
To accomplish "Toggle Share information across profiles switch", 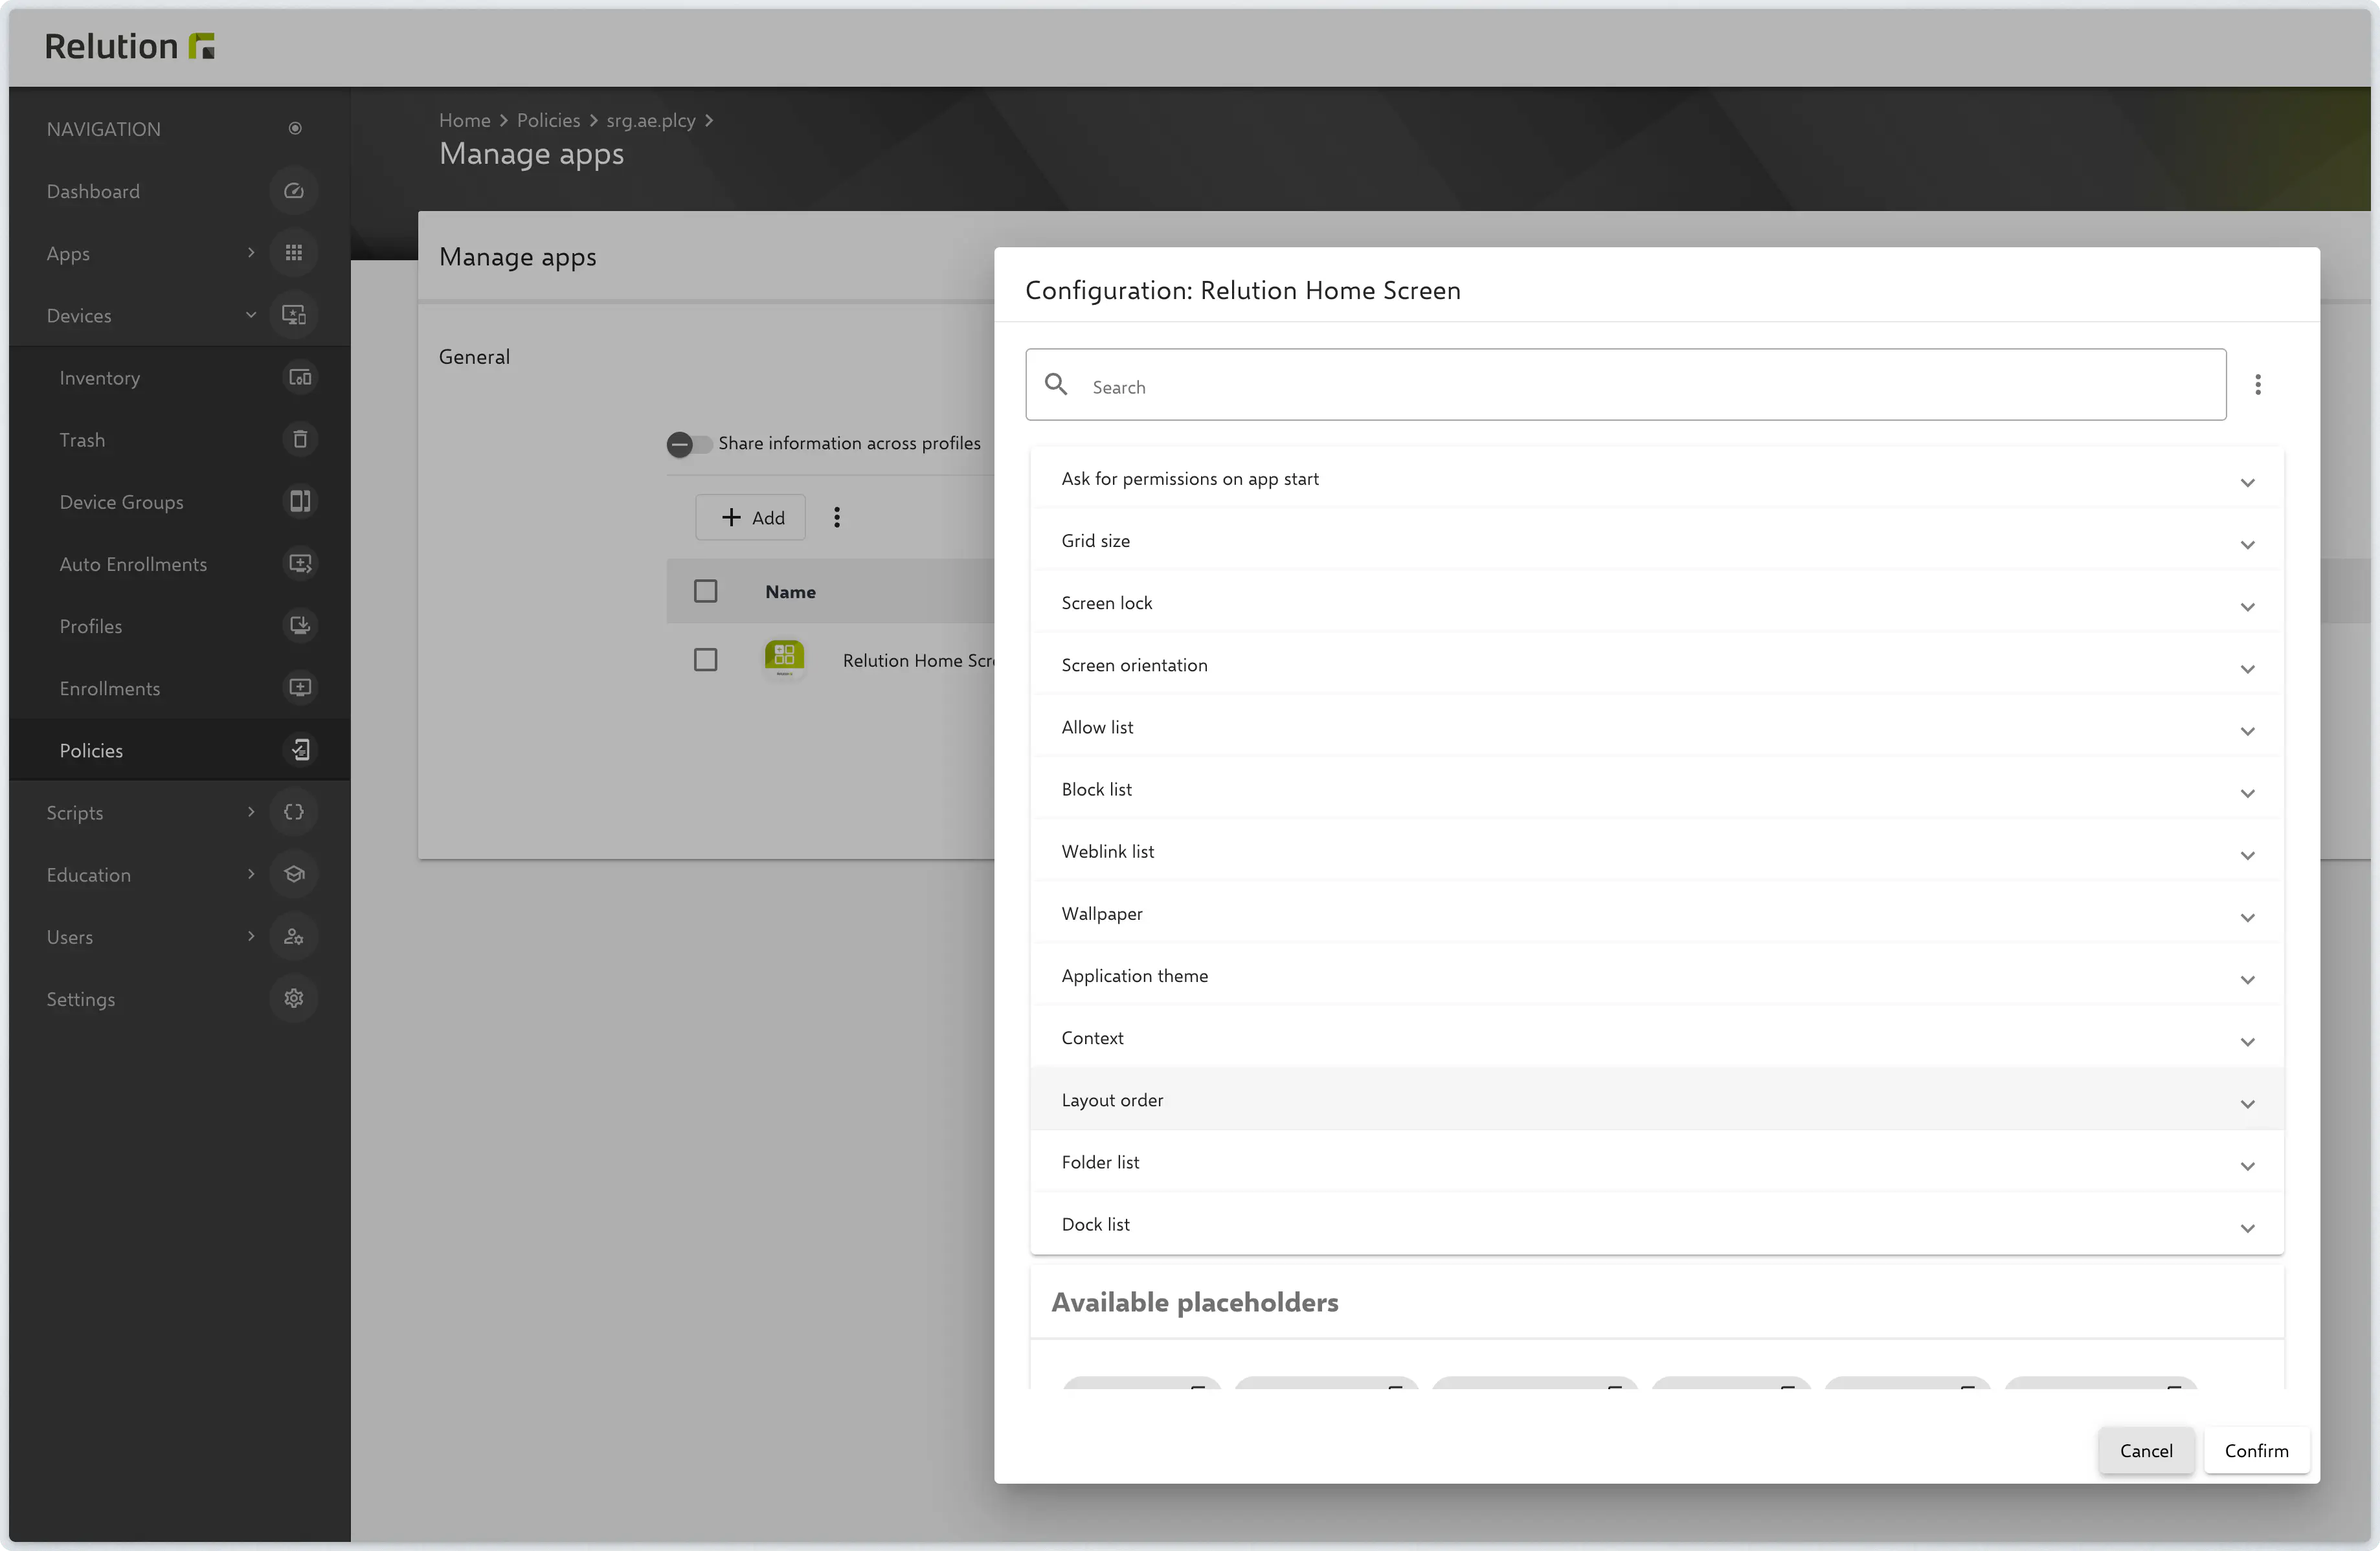I will pyautogui.click(x=688, y=444).
